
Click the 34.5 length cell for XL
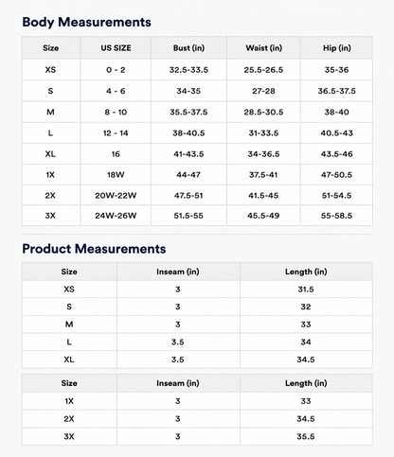click(306, 360)
